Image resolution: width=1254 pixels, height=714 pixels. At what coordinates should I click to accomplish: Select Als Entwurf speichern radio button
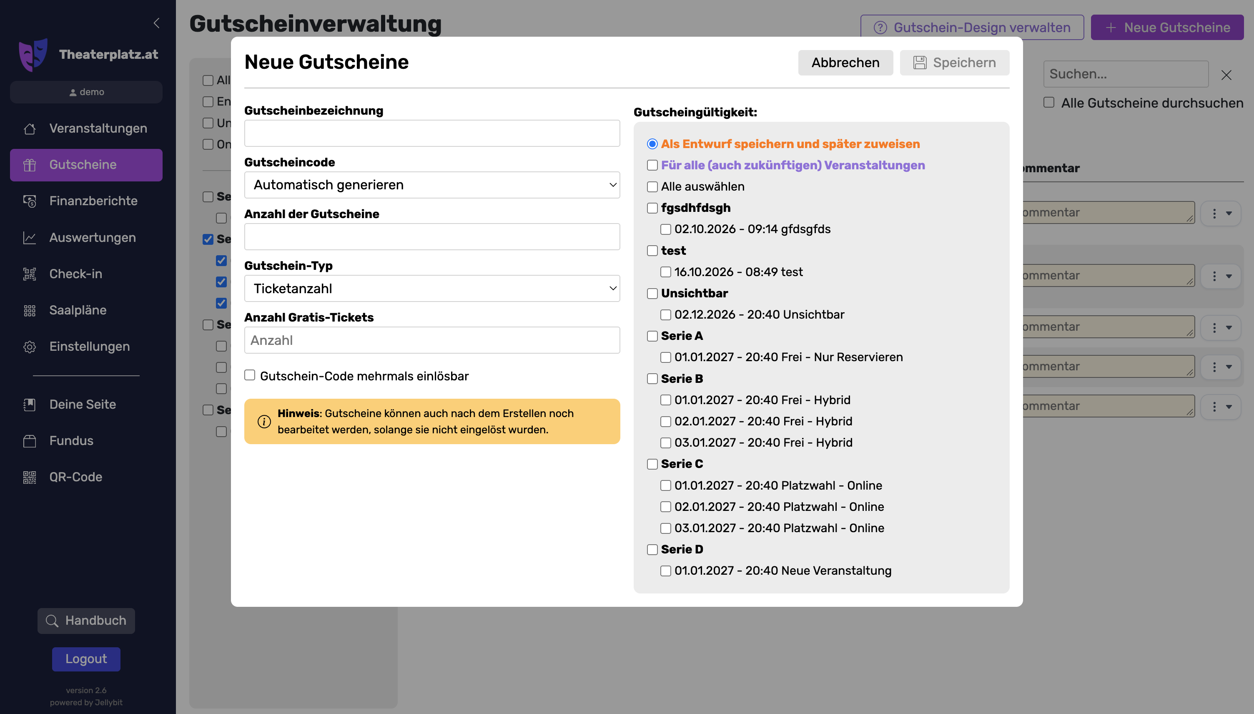(652, 144)
